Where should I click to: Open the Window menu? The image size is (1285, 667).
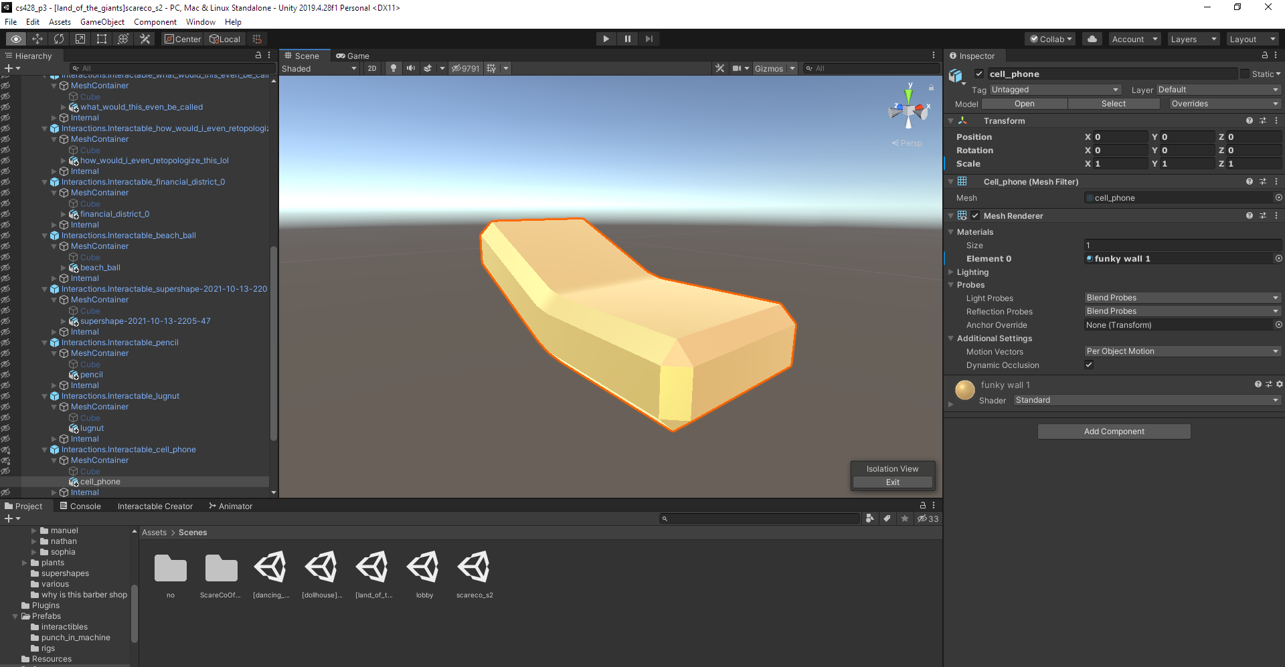click(x=201, y=22)
